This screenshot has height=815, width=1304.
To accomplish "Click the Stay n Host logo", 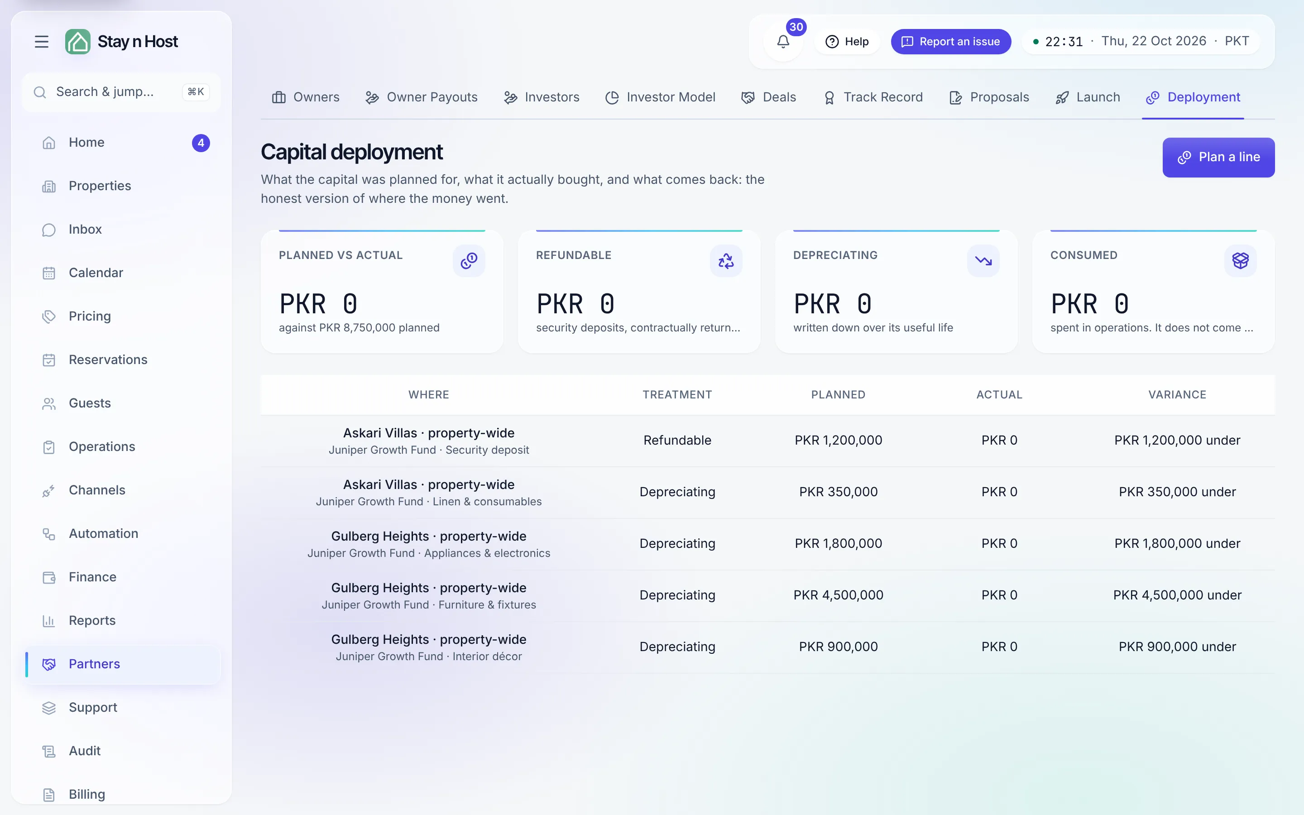I will click(x=122, y=42).
